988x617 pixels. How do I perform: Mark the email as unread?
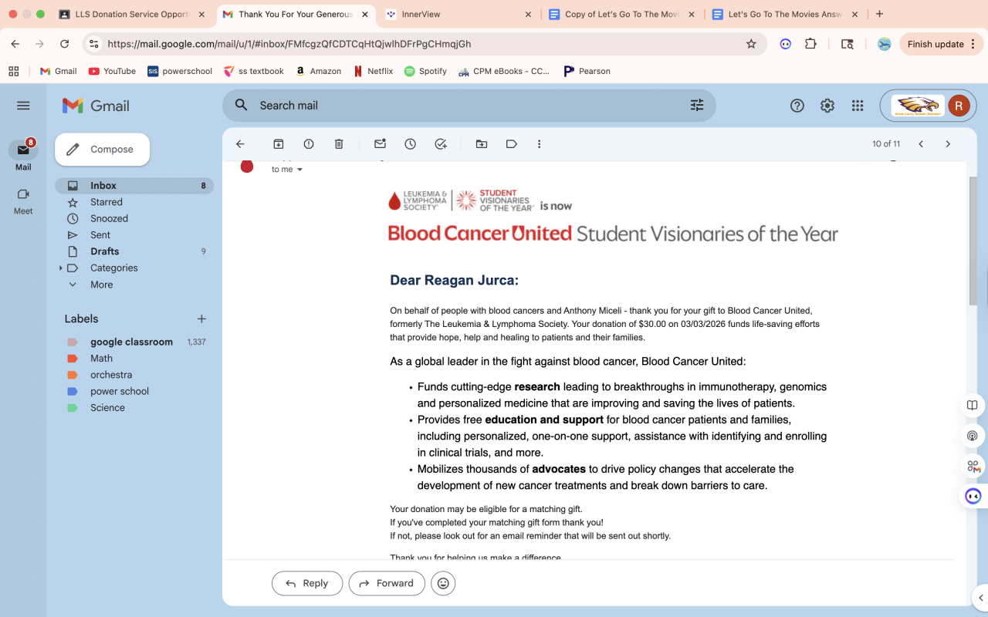(x=380, y=144)
